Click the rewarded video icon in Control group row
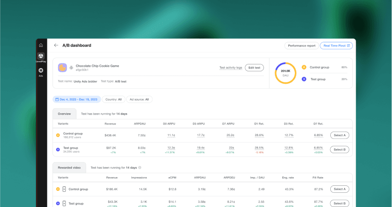The width and height of the screenshot is (392, 207). coord(64,189)
